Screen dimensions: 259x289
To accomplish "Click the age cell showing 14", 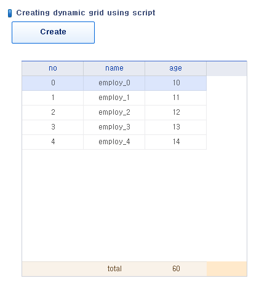I will (x=175, y=142).
